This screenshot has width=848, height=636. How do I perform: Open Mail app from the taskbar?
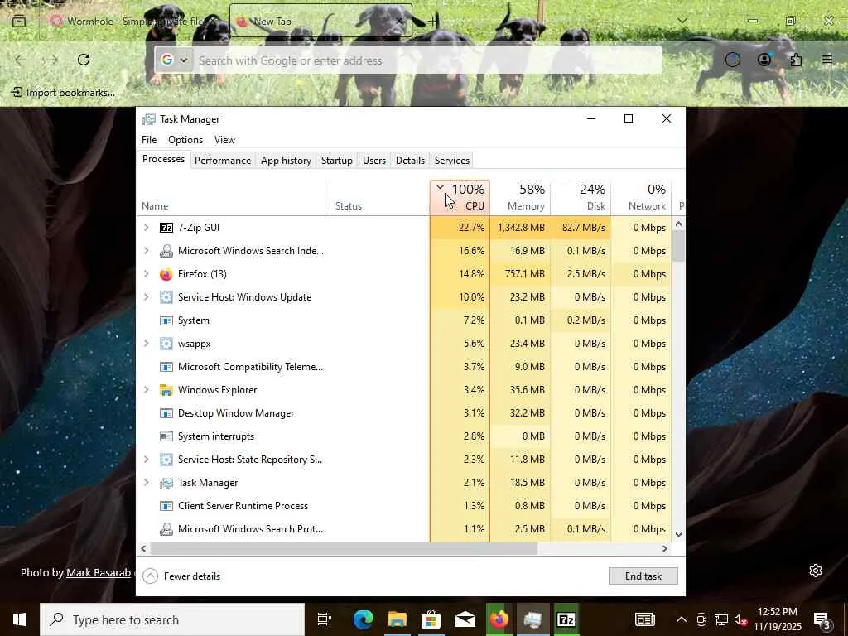(x=465, y=619)
